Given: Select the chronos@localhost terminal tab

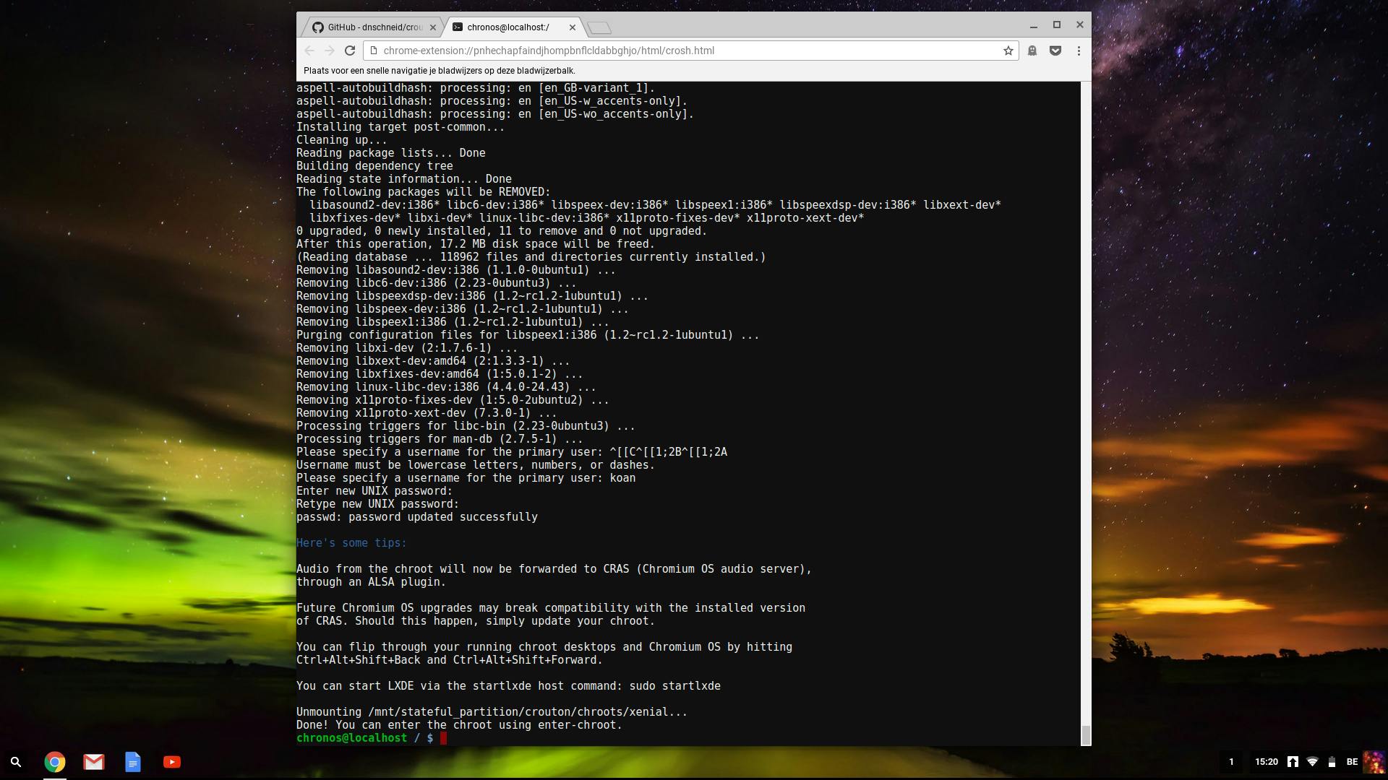Looking at the screenshot, I should [507, 27].
